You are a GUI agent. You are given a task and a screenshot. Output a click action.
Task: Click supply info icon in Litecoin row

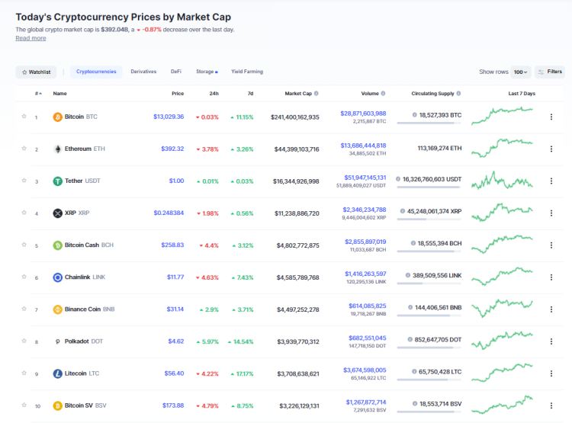(x=414, y=372)
